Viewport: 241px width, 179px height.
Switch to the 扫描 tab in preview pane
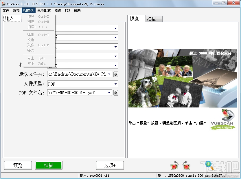pyautogui.click(x=153, y=19)
